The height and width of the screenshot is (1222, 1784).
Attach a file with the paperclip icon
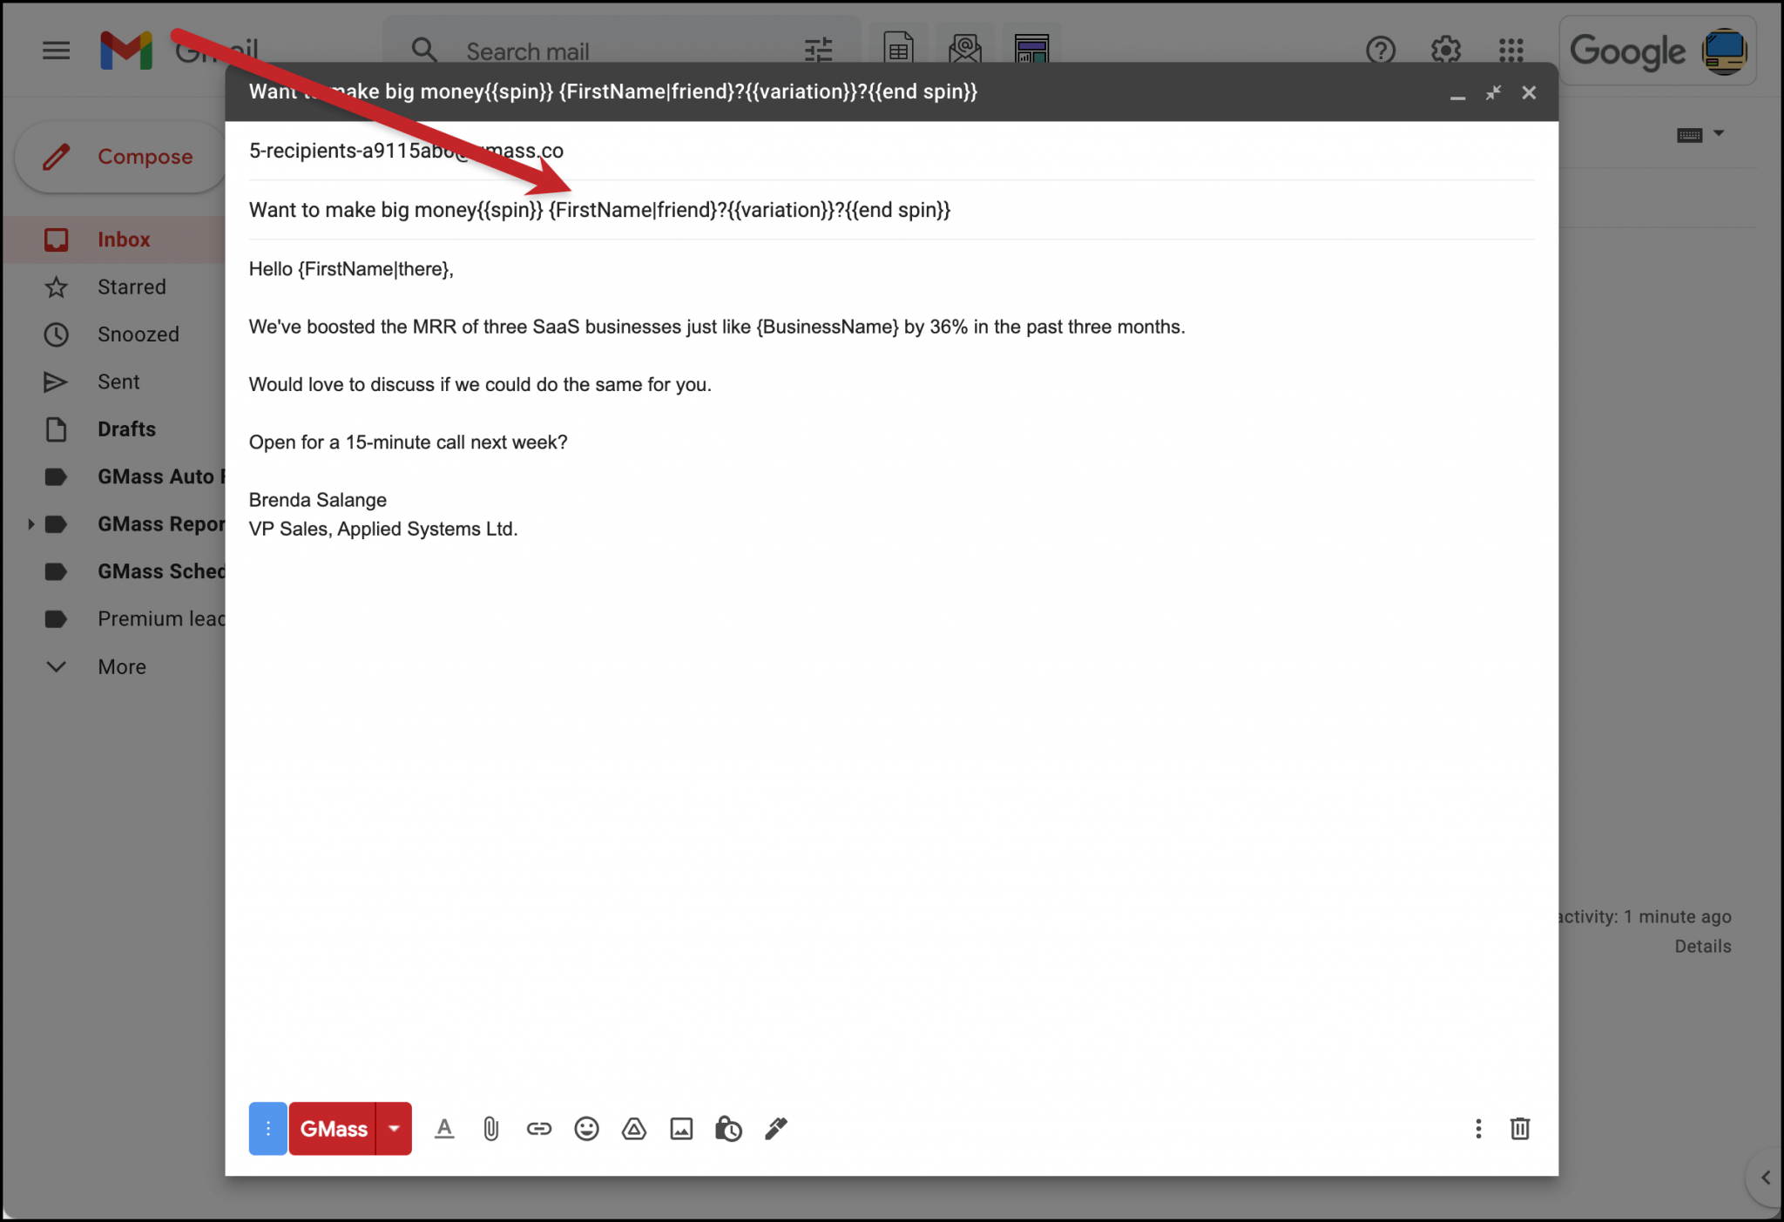(490, 1128)
